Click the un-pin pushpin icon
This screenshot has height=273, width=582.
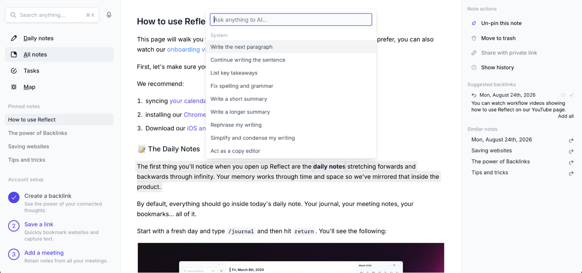(474, 23)
